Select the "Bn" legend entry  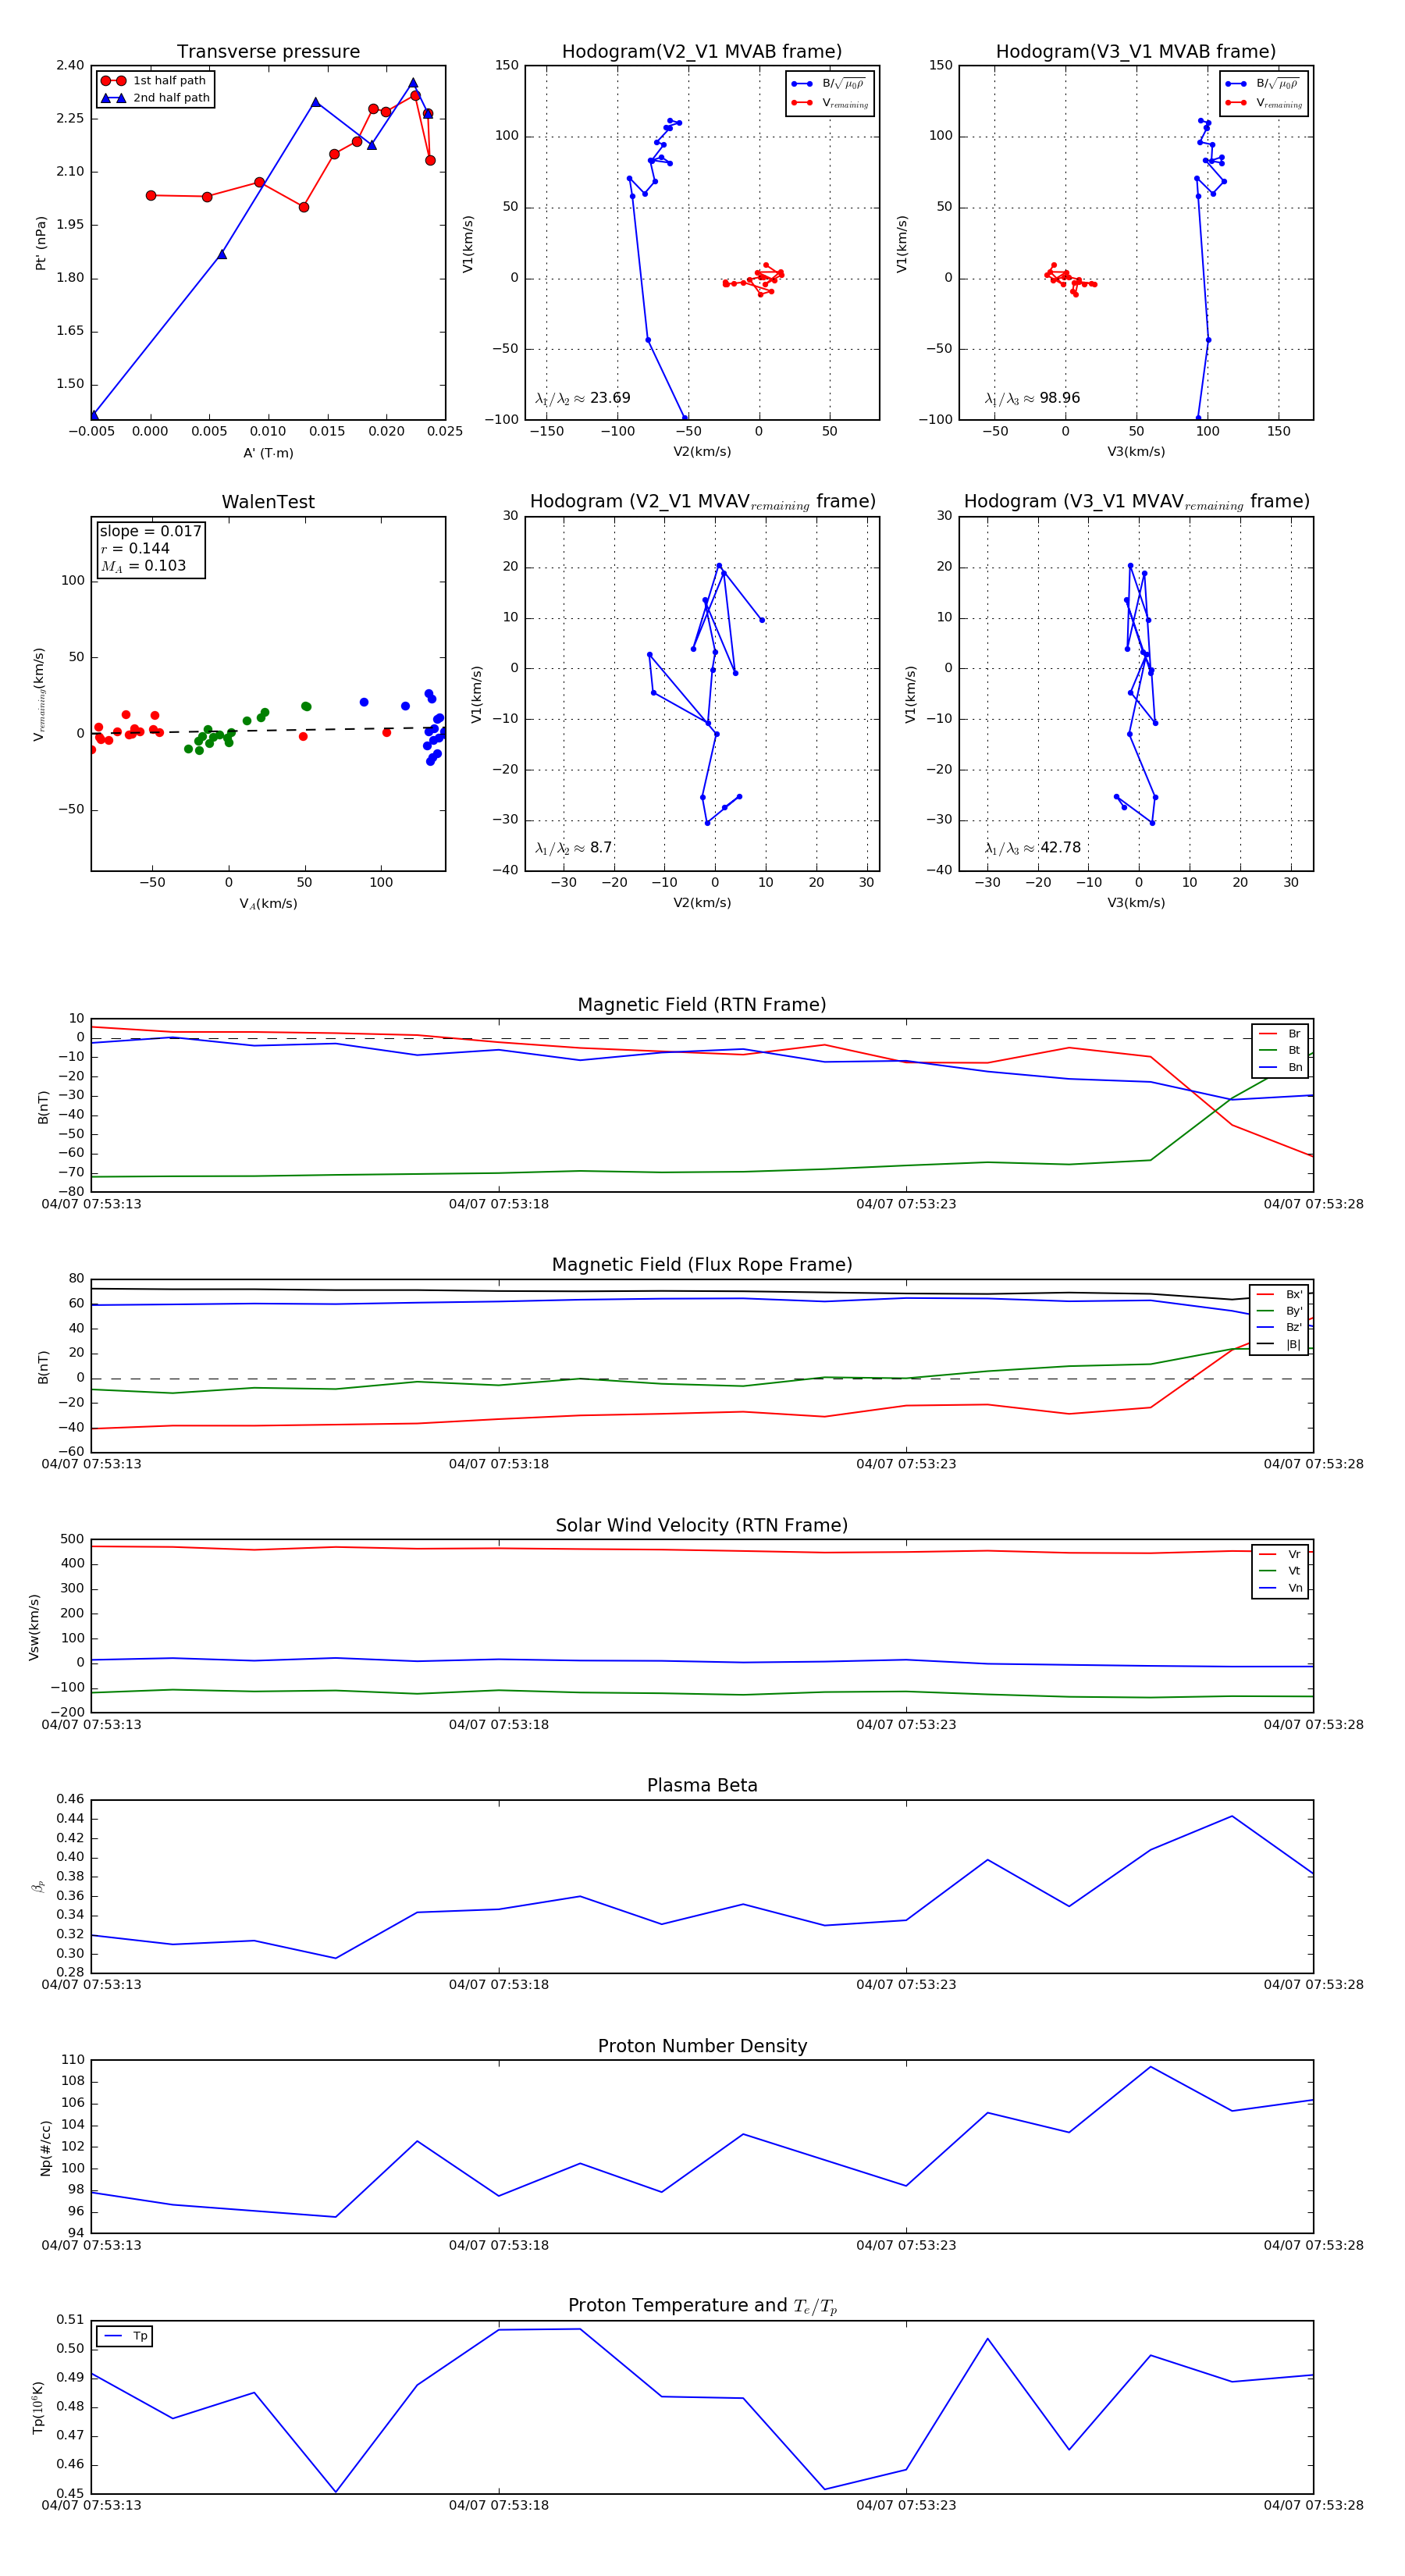coord(1281,1067)
